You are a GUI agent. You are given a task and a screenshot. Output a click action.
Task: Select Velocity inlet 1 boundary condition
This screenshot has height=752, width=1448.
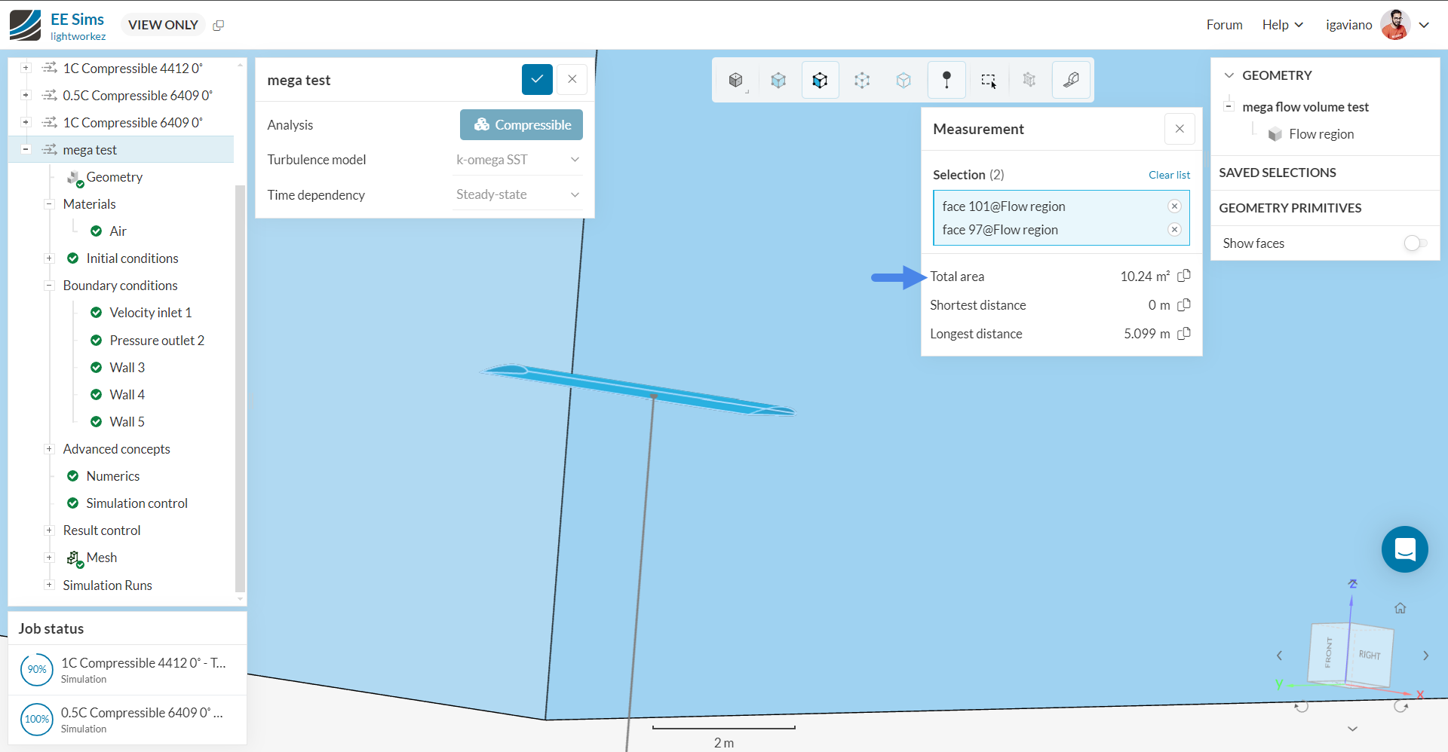tap(151, 313)
